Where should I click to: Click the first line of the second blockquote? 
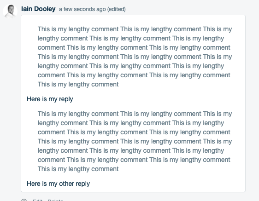click(135, 114)
